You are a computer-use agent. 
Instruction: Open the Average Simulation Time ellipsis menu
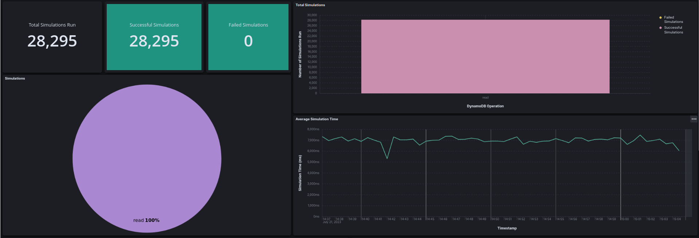pos(694,119)
